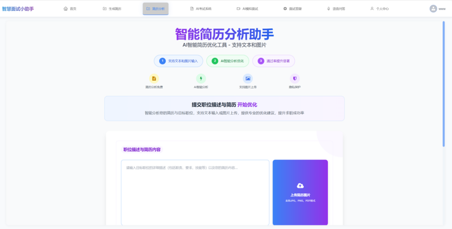This screenshot has width=452, height=229.
Task: Click the 智慧面试小助手 logo text
Action: point(18,8)
